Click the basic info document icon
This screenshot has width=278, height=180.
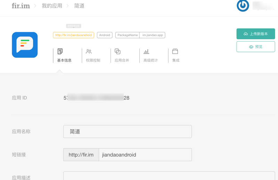tap(60, 52)
